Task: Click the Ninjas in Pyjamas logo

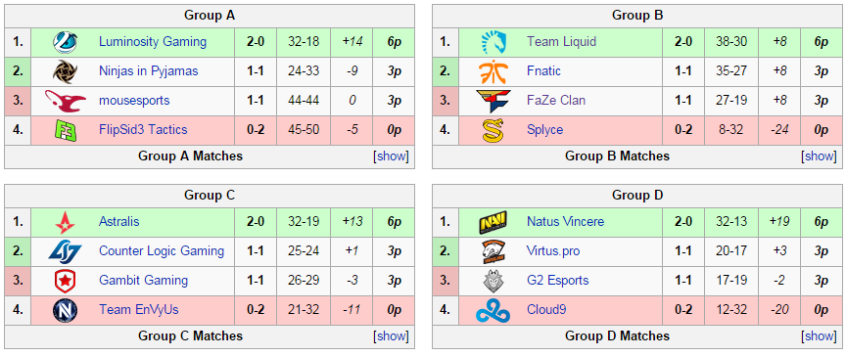Action: [x=65, y=71]
